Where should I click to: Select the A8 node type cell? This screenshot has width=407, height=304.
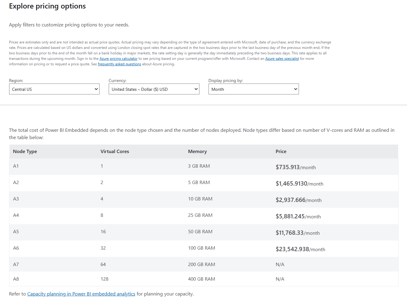(x=16, y=279)
